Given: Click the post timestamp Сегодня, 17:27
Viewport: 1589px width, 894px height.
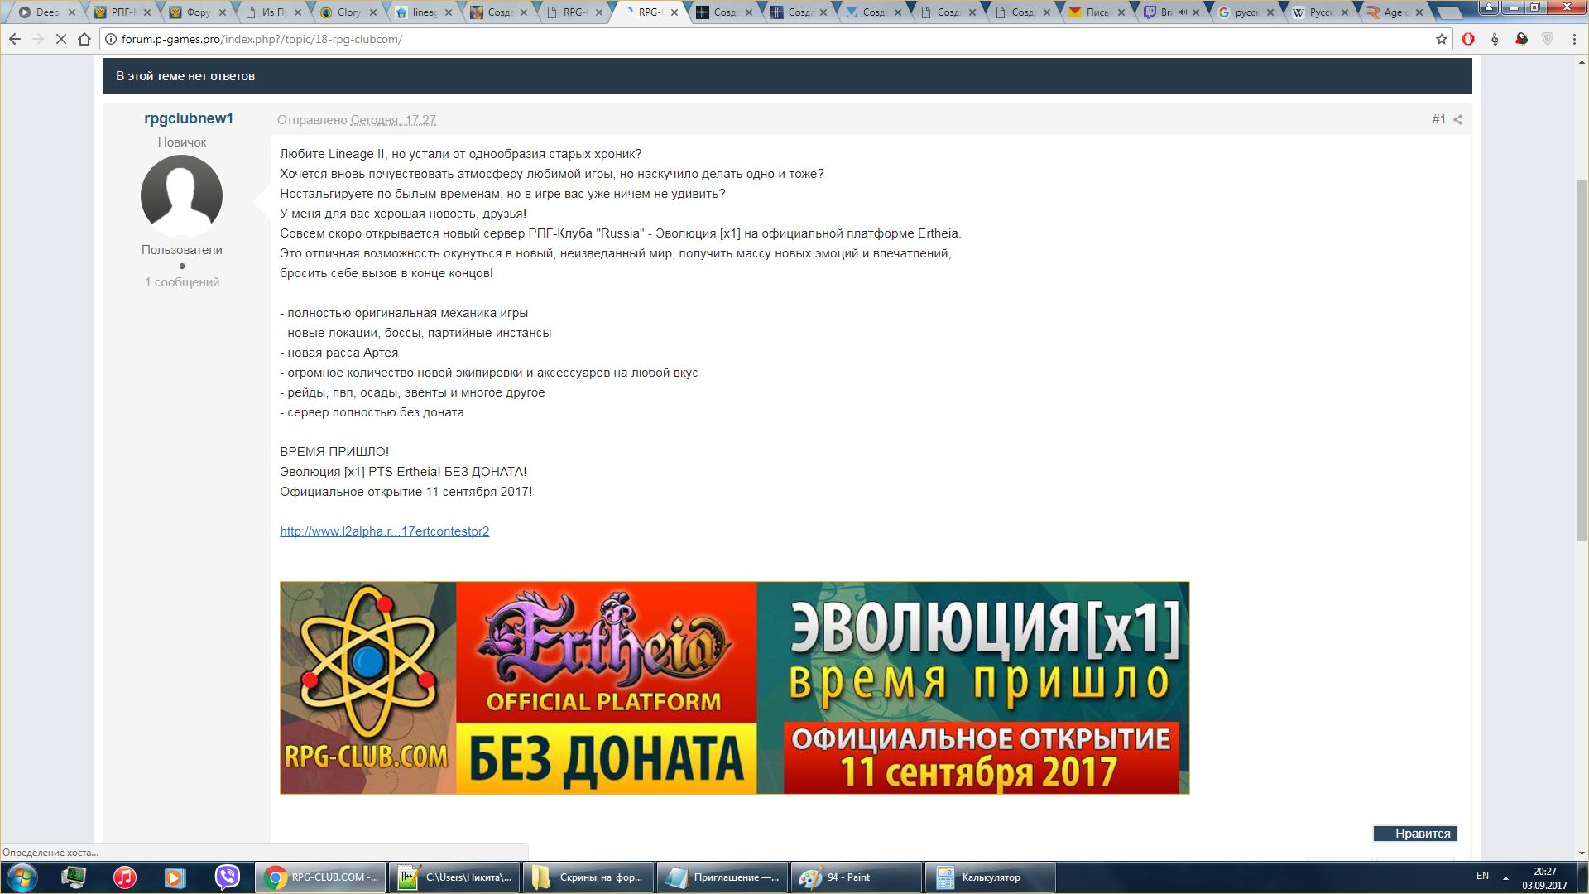Looking at the screenshot, I should 393,120.
